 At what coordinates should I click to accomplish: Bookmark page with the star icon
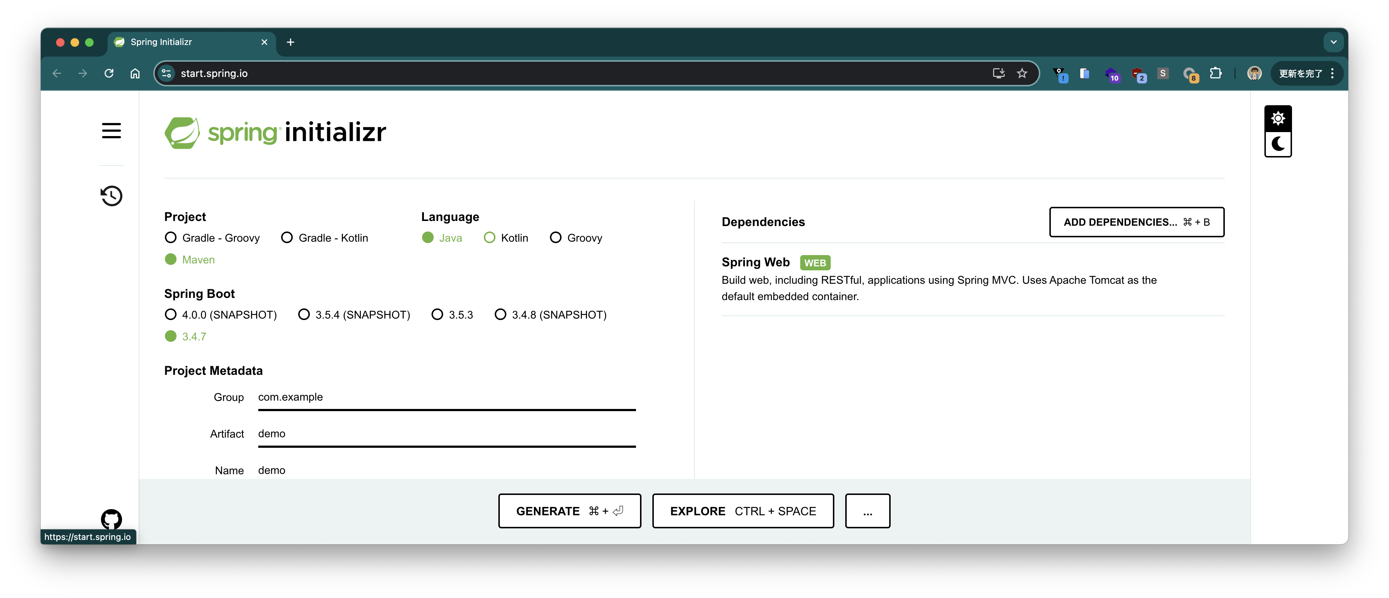1022,73
